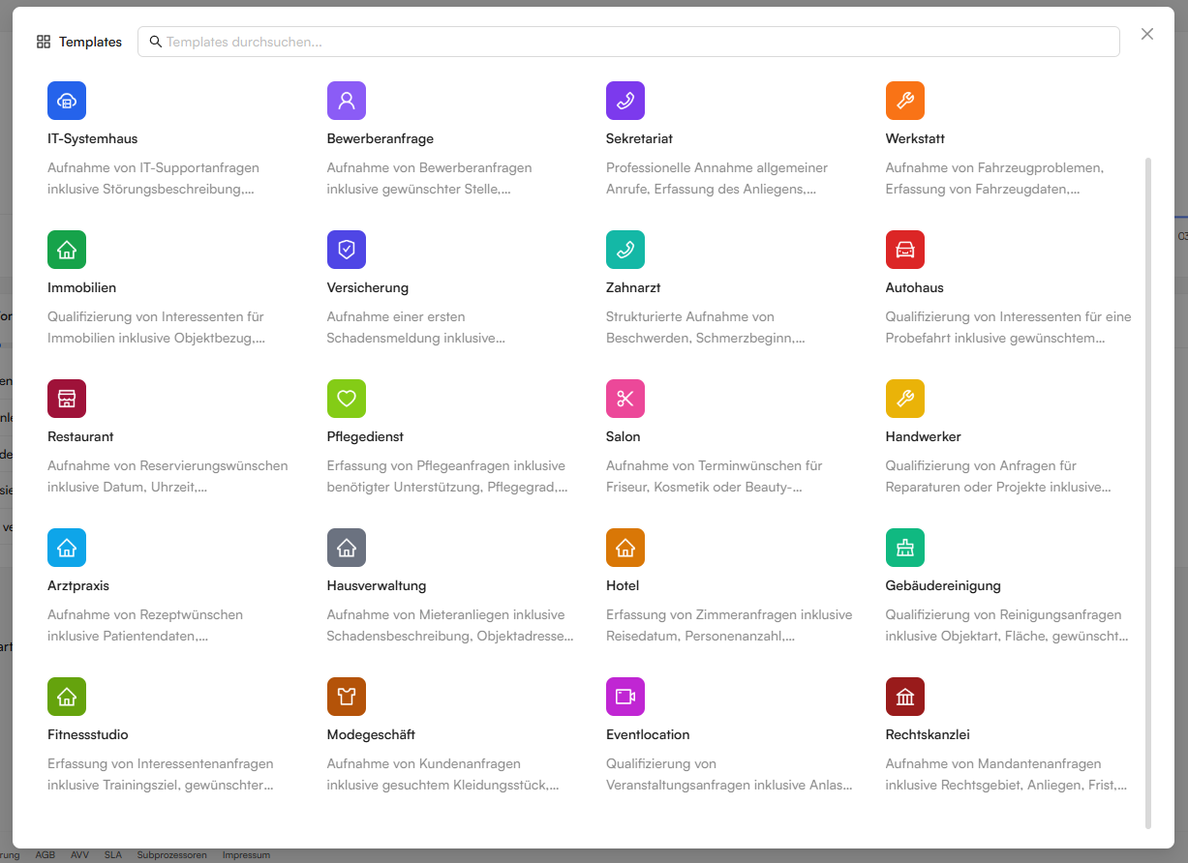Focus the Templates durchsuchen search field
This screenshot has width=1188, height=863.
tap(628, 42)
